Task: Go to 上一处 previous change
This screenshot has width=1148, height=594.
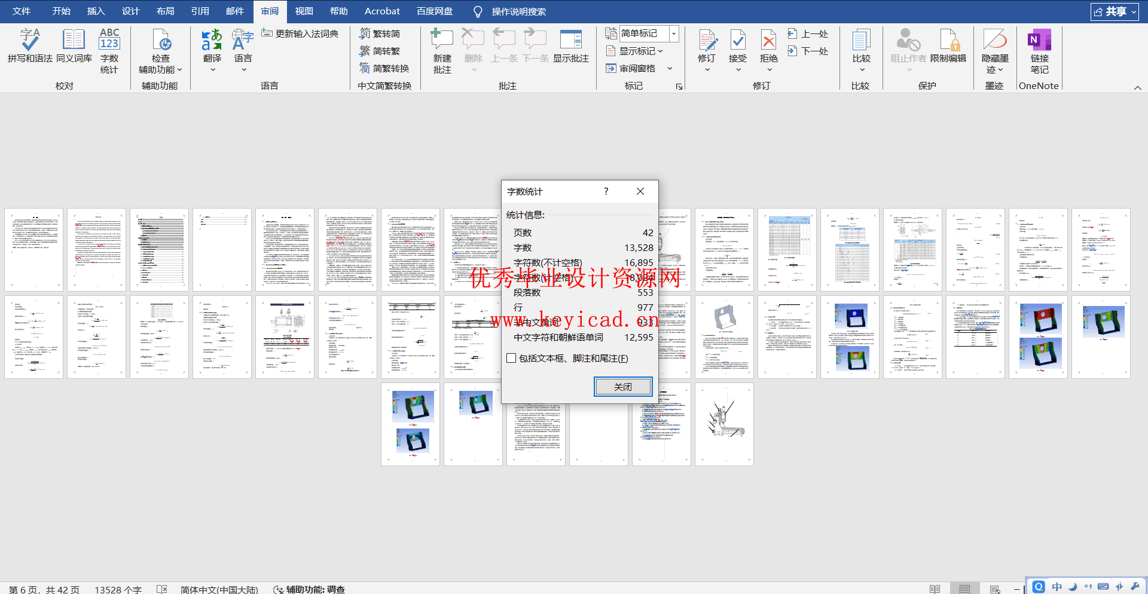Action: pos(808,33)
